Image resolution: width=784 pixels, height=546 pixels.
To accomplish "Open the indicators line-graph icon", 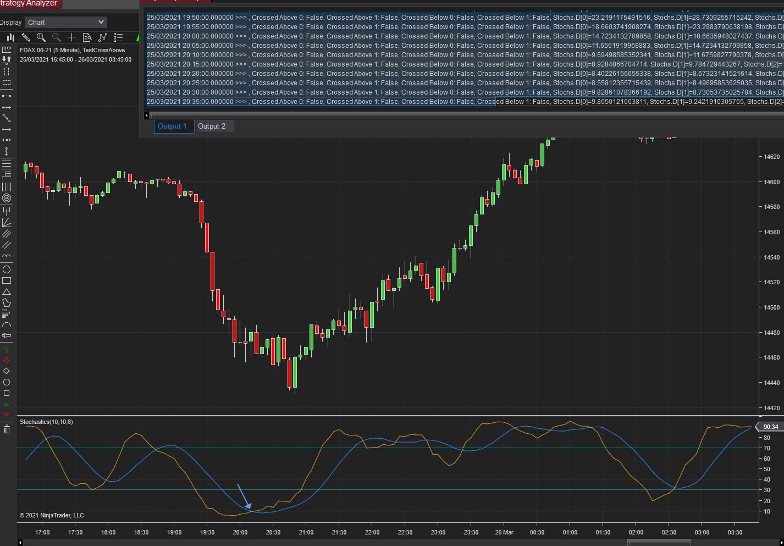I will (102, 37).
